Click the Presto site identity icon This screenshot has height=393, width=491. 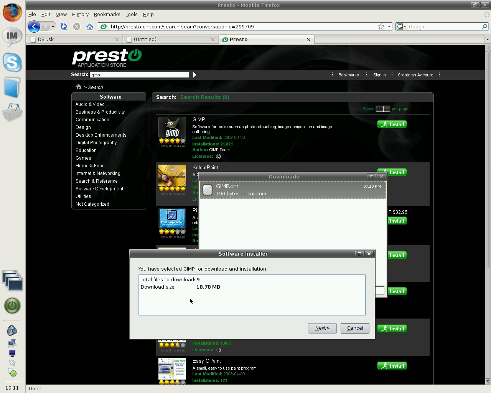(x=104, y=26)
